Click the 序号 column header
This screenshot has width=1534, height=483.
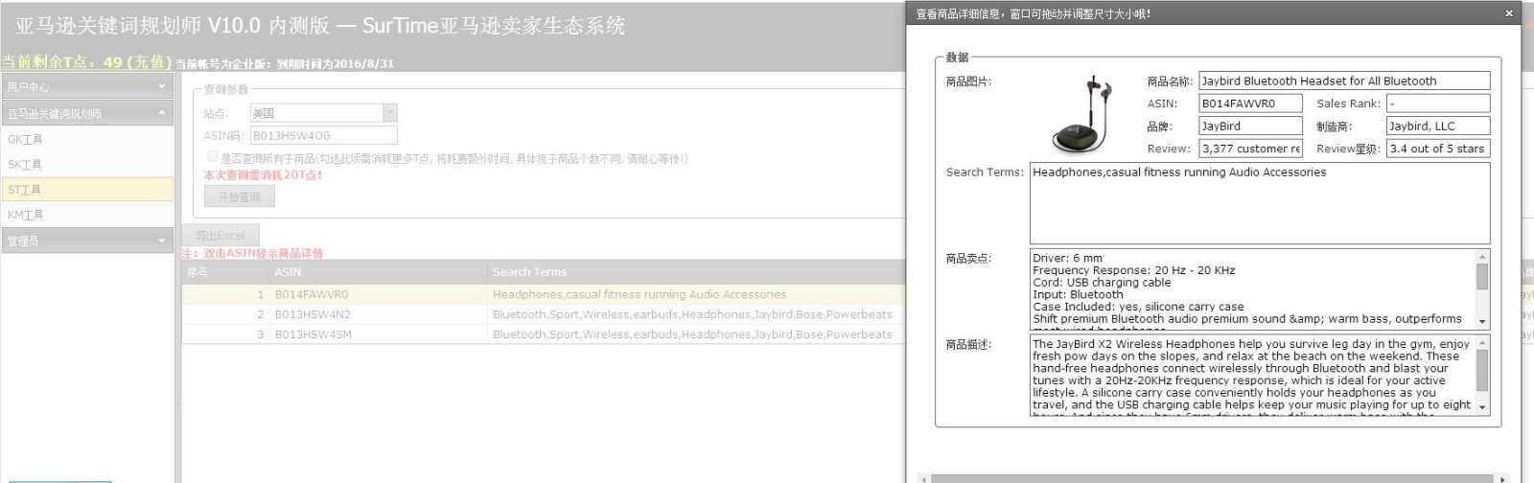click(225, 272)
